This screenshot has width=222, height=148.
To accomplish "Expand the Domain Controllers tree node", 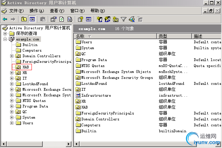I will pos(12,56).
